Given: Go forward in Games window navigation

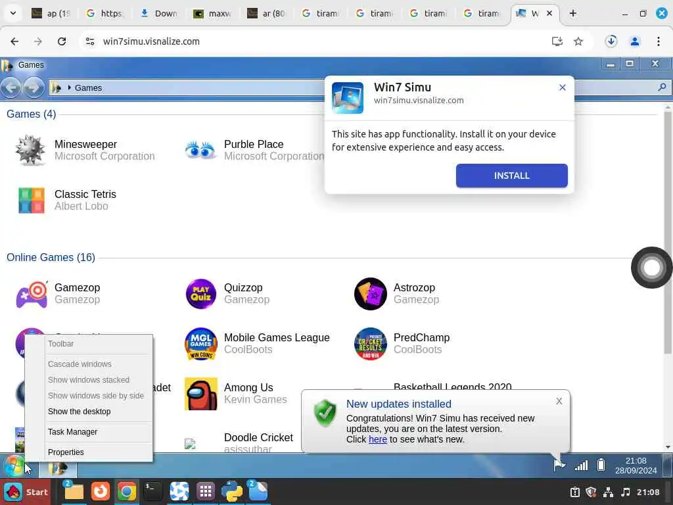Looking at the screenshot, I should pos(34,87).
